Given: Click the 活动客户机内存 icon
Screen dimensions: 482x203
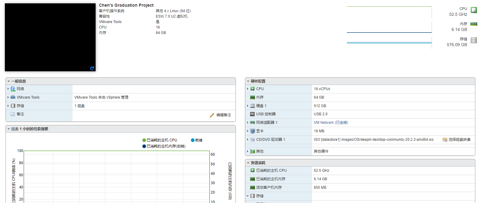Looking at the screenshot, I should (x=253, y=188).
